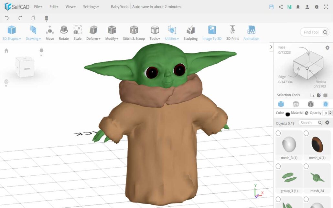Viewport: 333px width, 208px height.
Task: Open the File menu
Action: pyautogui.click(x=38, y=6)
